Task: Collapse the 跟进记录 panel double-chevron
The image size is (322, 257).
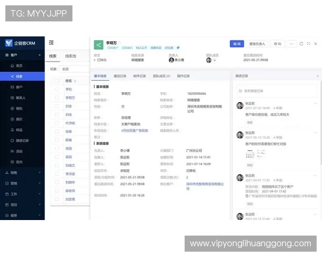Action: pos(318,76)
